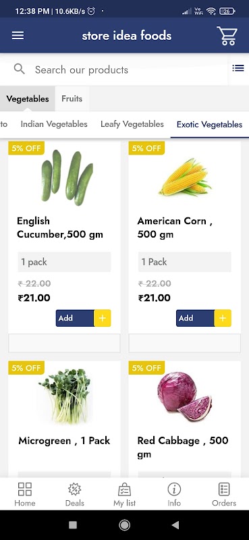The height and width of the screenshot is (540, 249).
Task: Open the shopping cart
Action: coord(227,36)
